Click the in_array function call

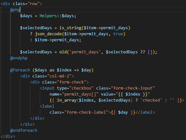67,100
